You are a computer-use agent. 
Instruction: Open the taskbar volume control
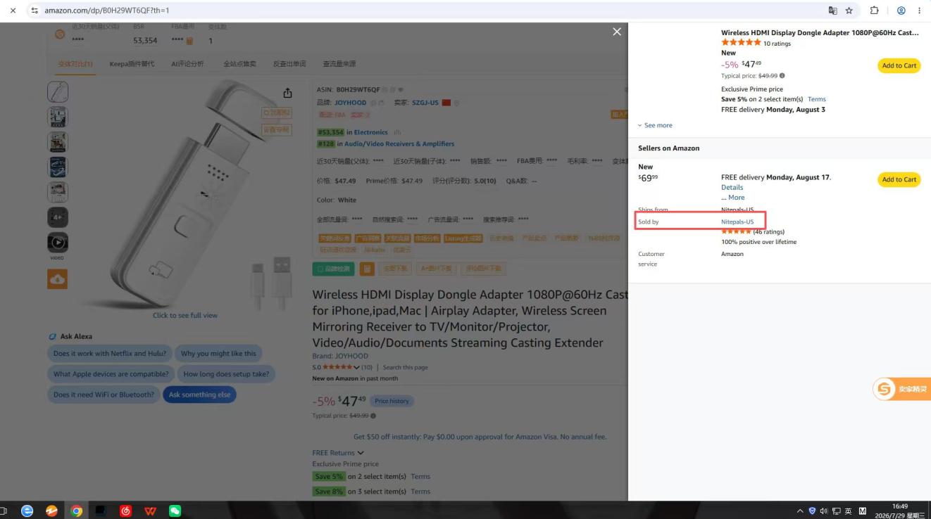coord(824,511)
